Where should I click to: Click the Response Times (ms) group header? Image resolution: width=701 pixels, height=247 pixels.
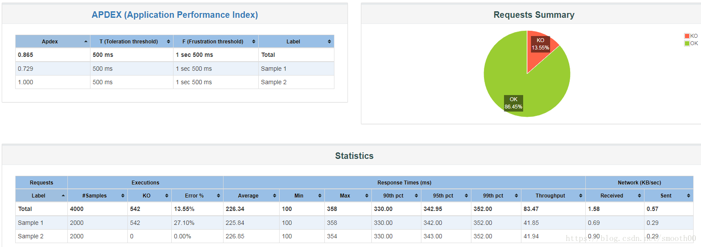coord(404,183)
